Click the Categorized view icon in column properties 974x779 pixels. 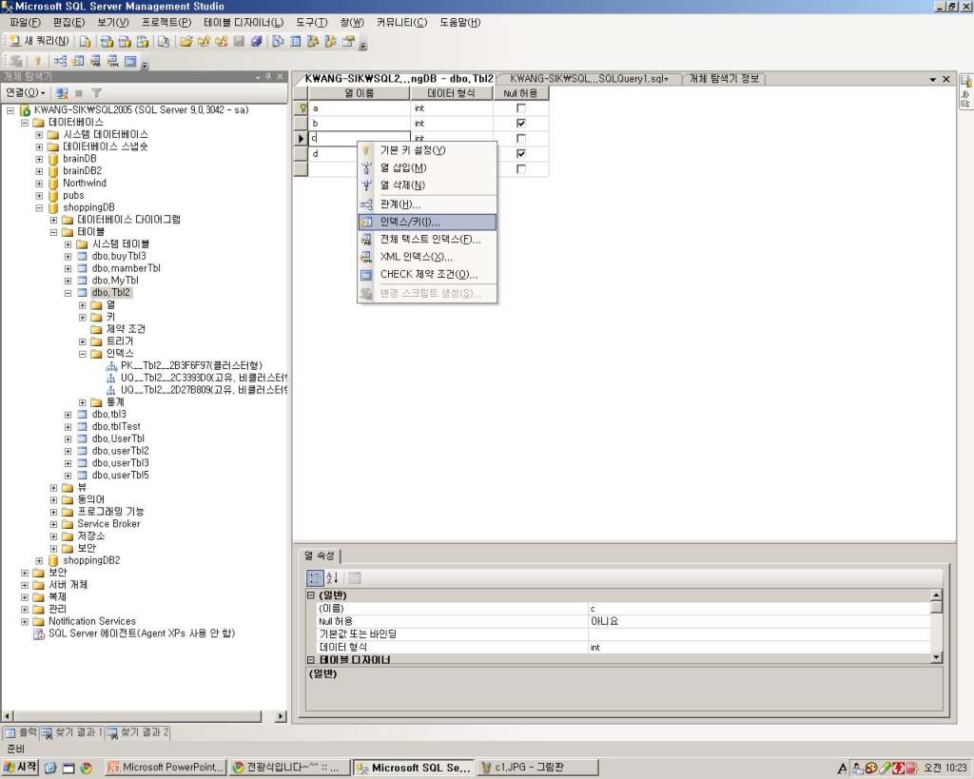click(315, 578)
